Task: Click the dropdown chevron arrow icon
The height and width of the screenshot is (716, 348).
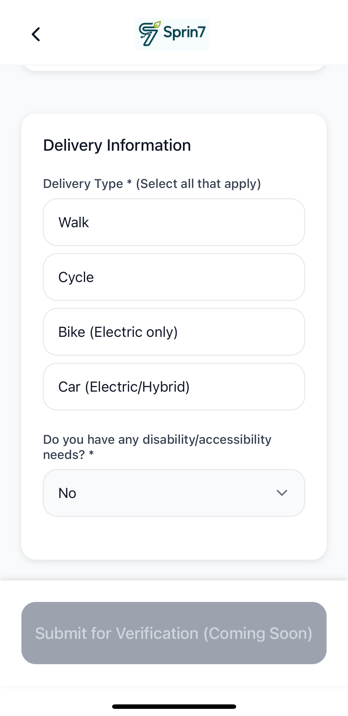Action: [x=281, y=493]
